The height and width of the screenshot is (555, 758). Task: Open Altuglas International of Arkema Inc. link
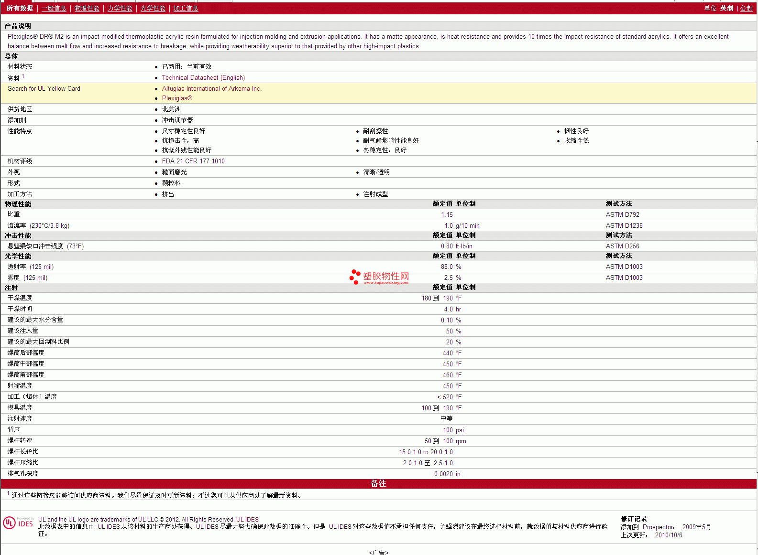(x=211, y=89)
